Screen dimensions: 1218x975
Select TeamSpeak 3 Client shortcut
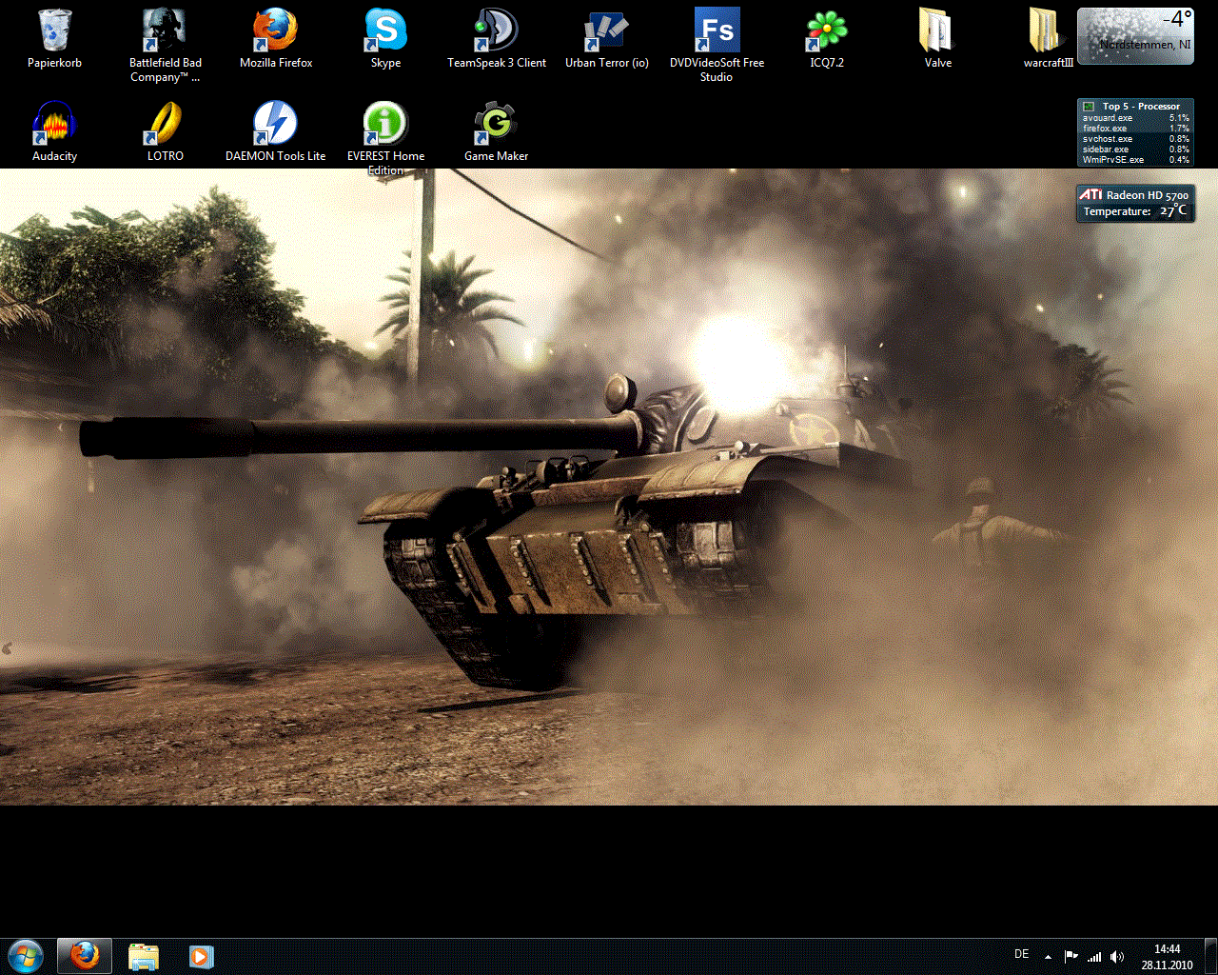click(x=497, y=40)
